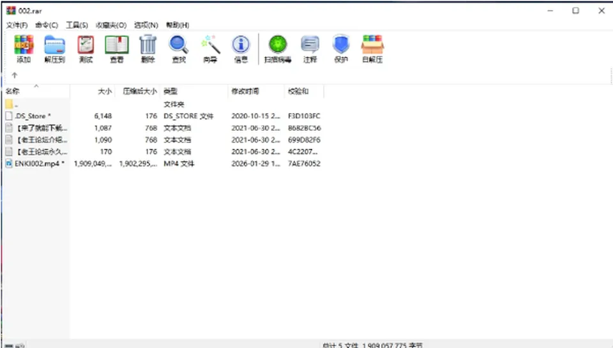Open the 向导 (Wizard) wand icon

click(x=210, y=45)
